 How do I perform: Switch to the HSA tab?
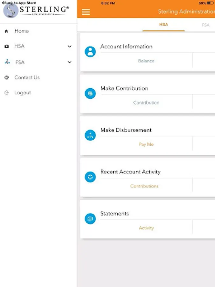pyautogui.click(x=164, y=25)
